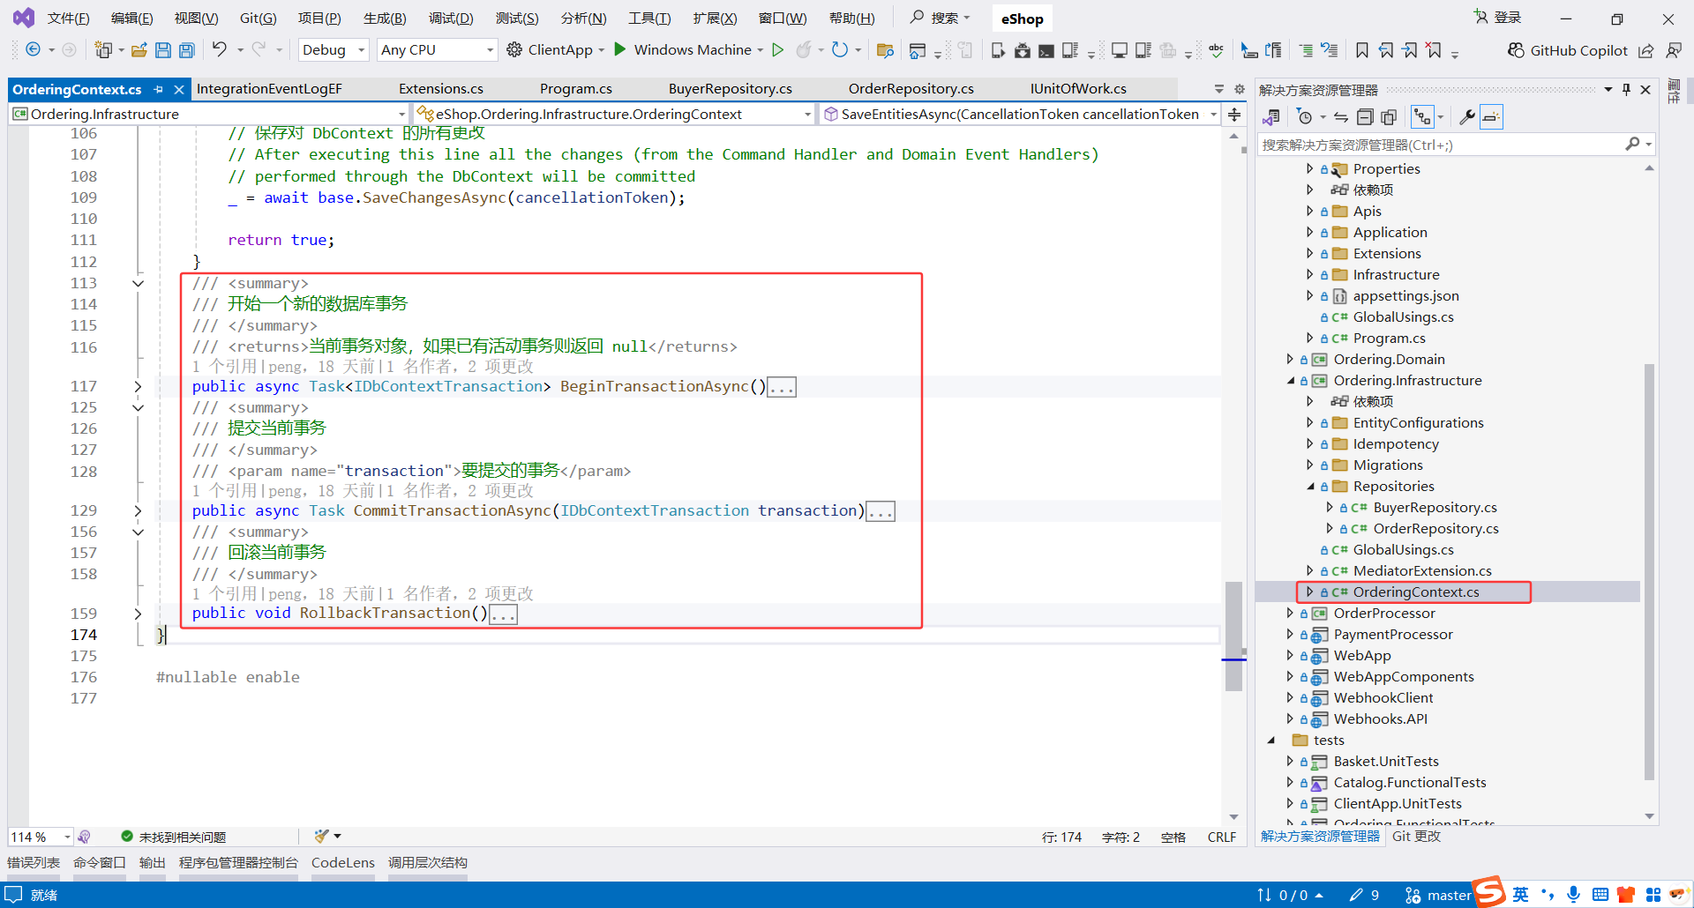Expand the Migrations folder node

[1310, 465]
